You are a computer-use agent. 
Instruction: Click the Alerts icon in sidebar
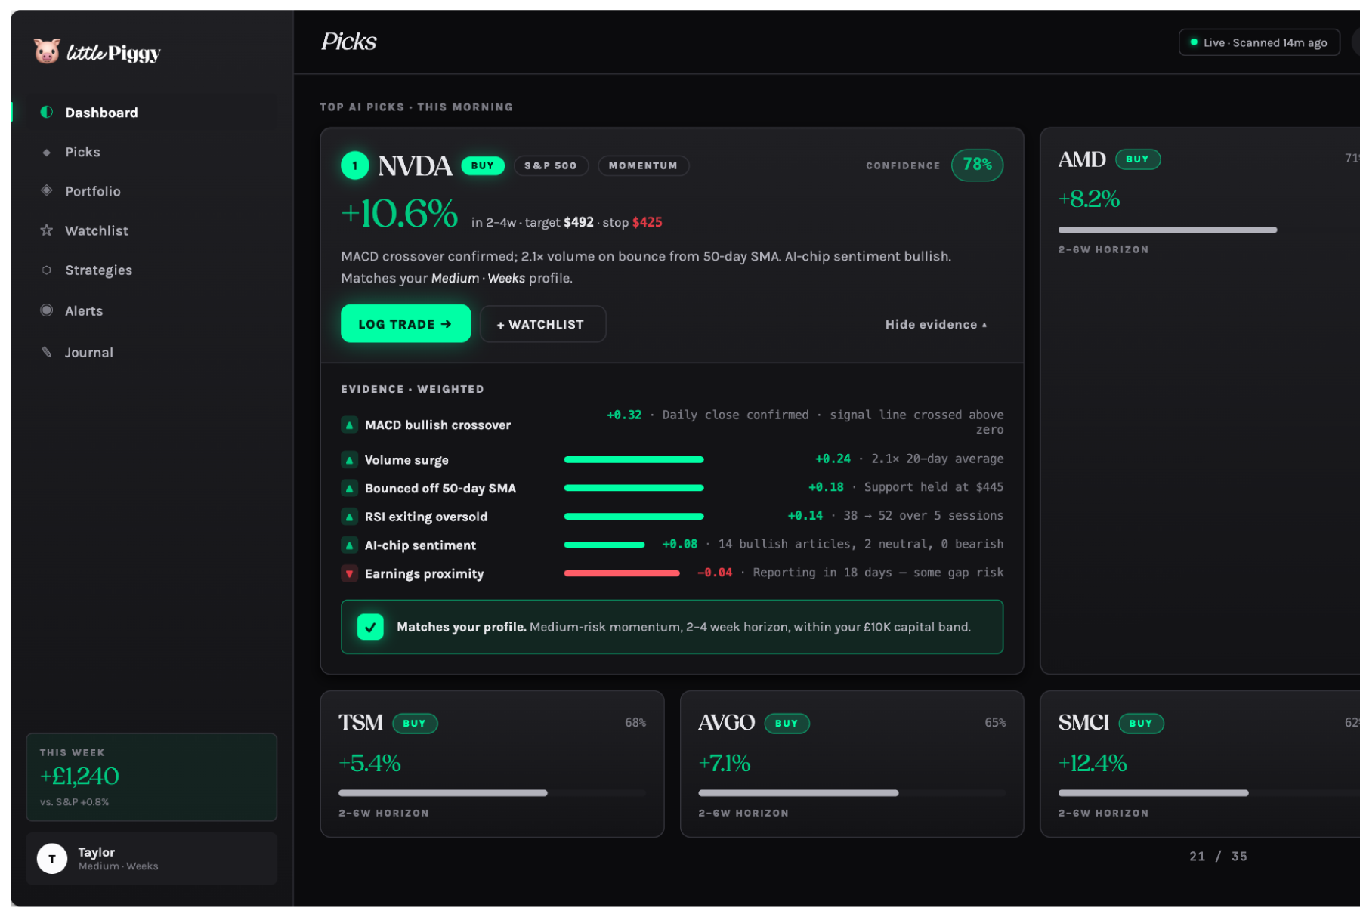[x=47, y=310]
